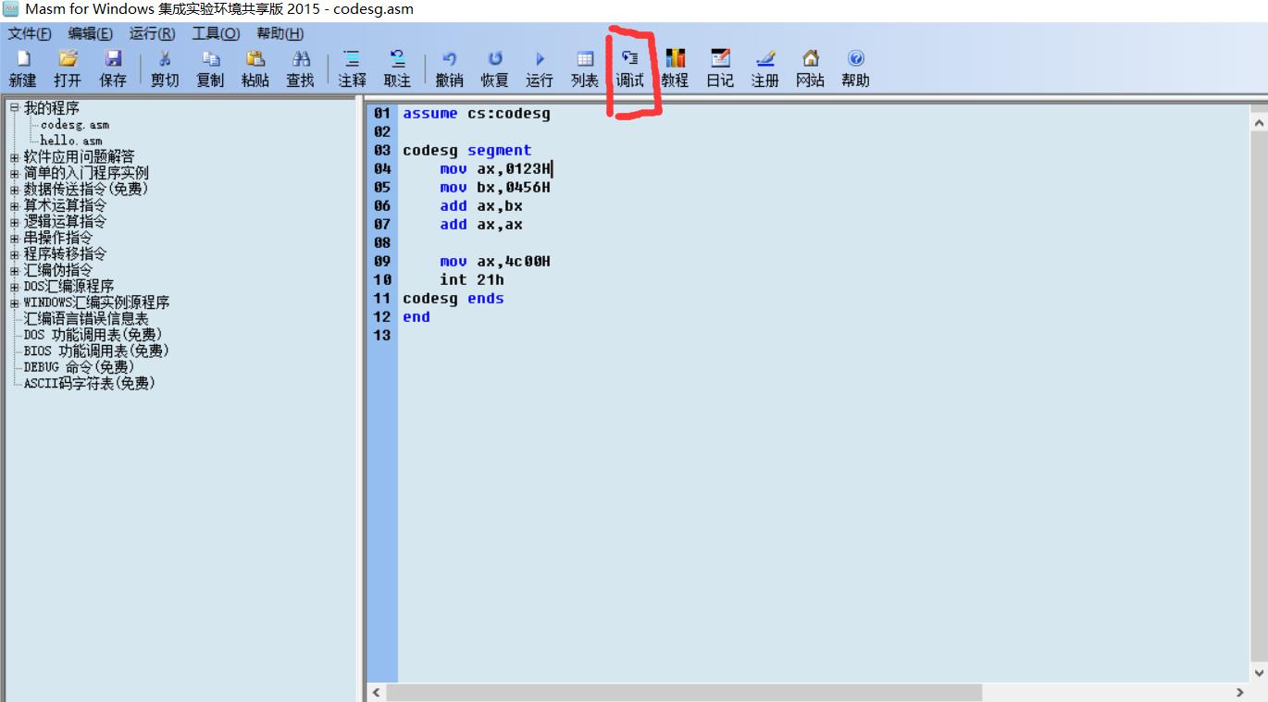
Task: Click horizontal scrollbar right arrow
Action: click(x=1240, y=692)
